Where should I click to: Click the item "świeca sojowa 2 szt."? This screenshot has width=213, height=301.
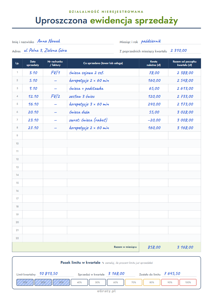pyautogui.click(x=87, y=73)
